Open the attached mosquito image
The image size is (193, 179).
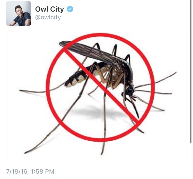point(97,97)
